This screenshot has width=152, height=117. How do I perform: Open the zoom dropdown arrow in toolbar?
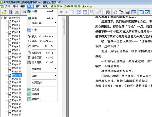point(67,12)
